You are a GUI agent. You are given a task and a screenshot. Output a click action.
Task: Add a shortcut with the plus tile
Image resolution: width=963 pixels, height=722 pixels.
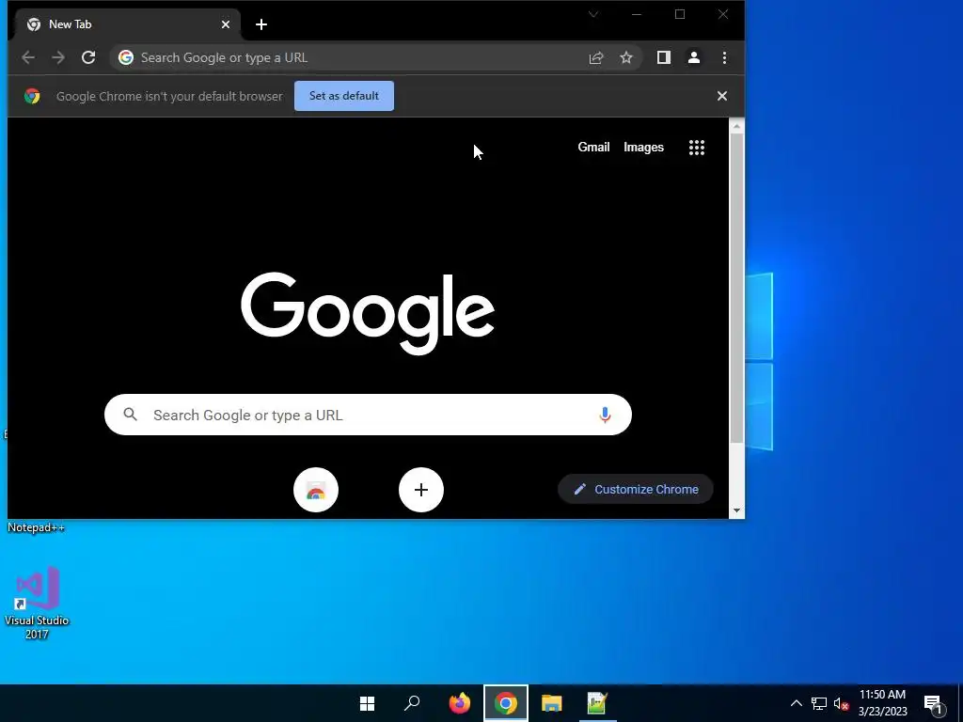(420, 490)
